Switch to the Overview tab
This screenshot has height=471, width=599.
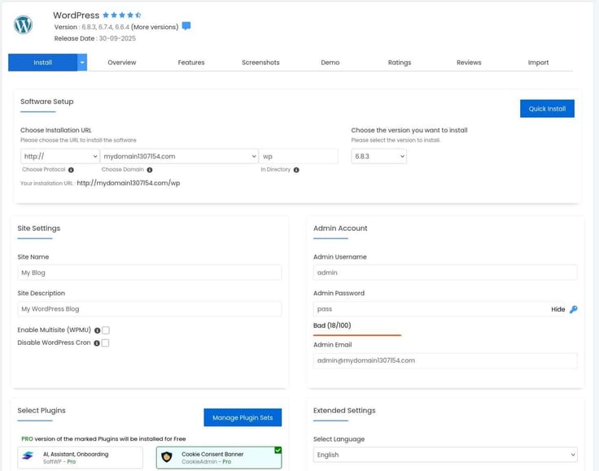pos(122,63)
